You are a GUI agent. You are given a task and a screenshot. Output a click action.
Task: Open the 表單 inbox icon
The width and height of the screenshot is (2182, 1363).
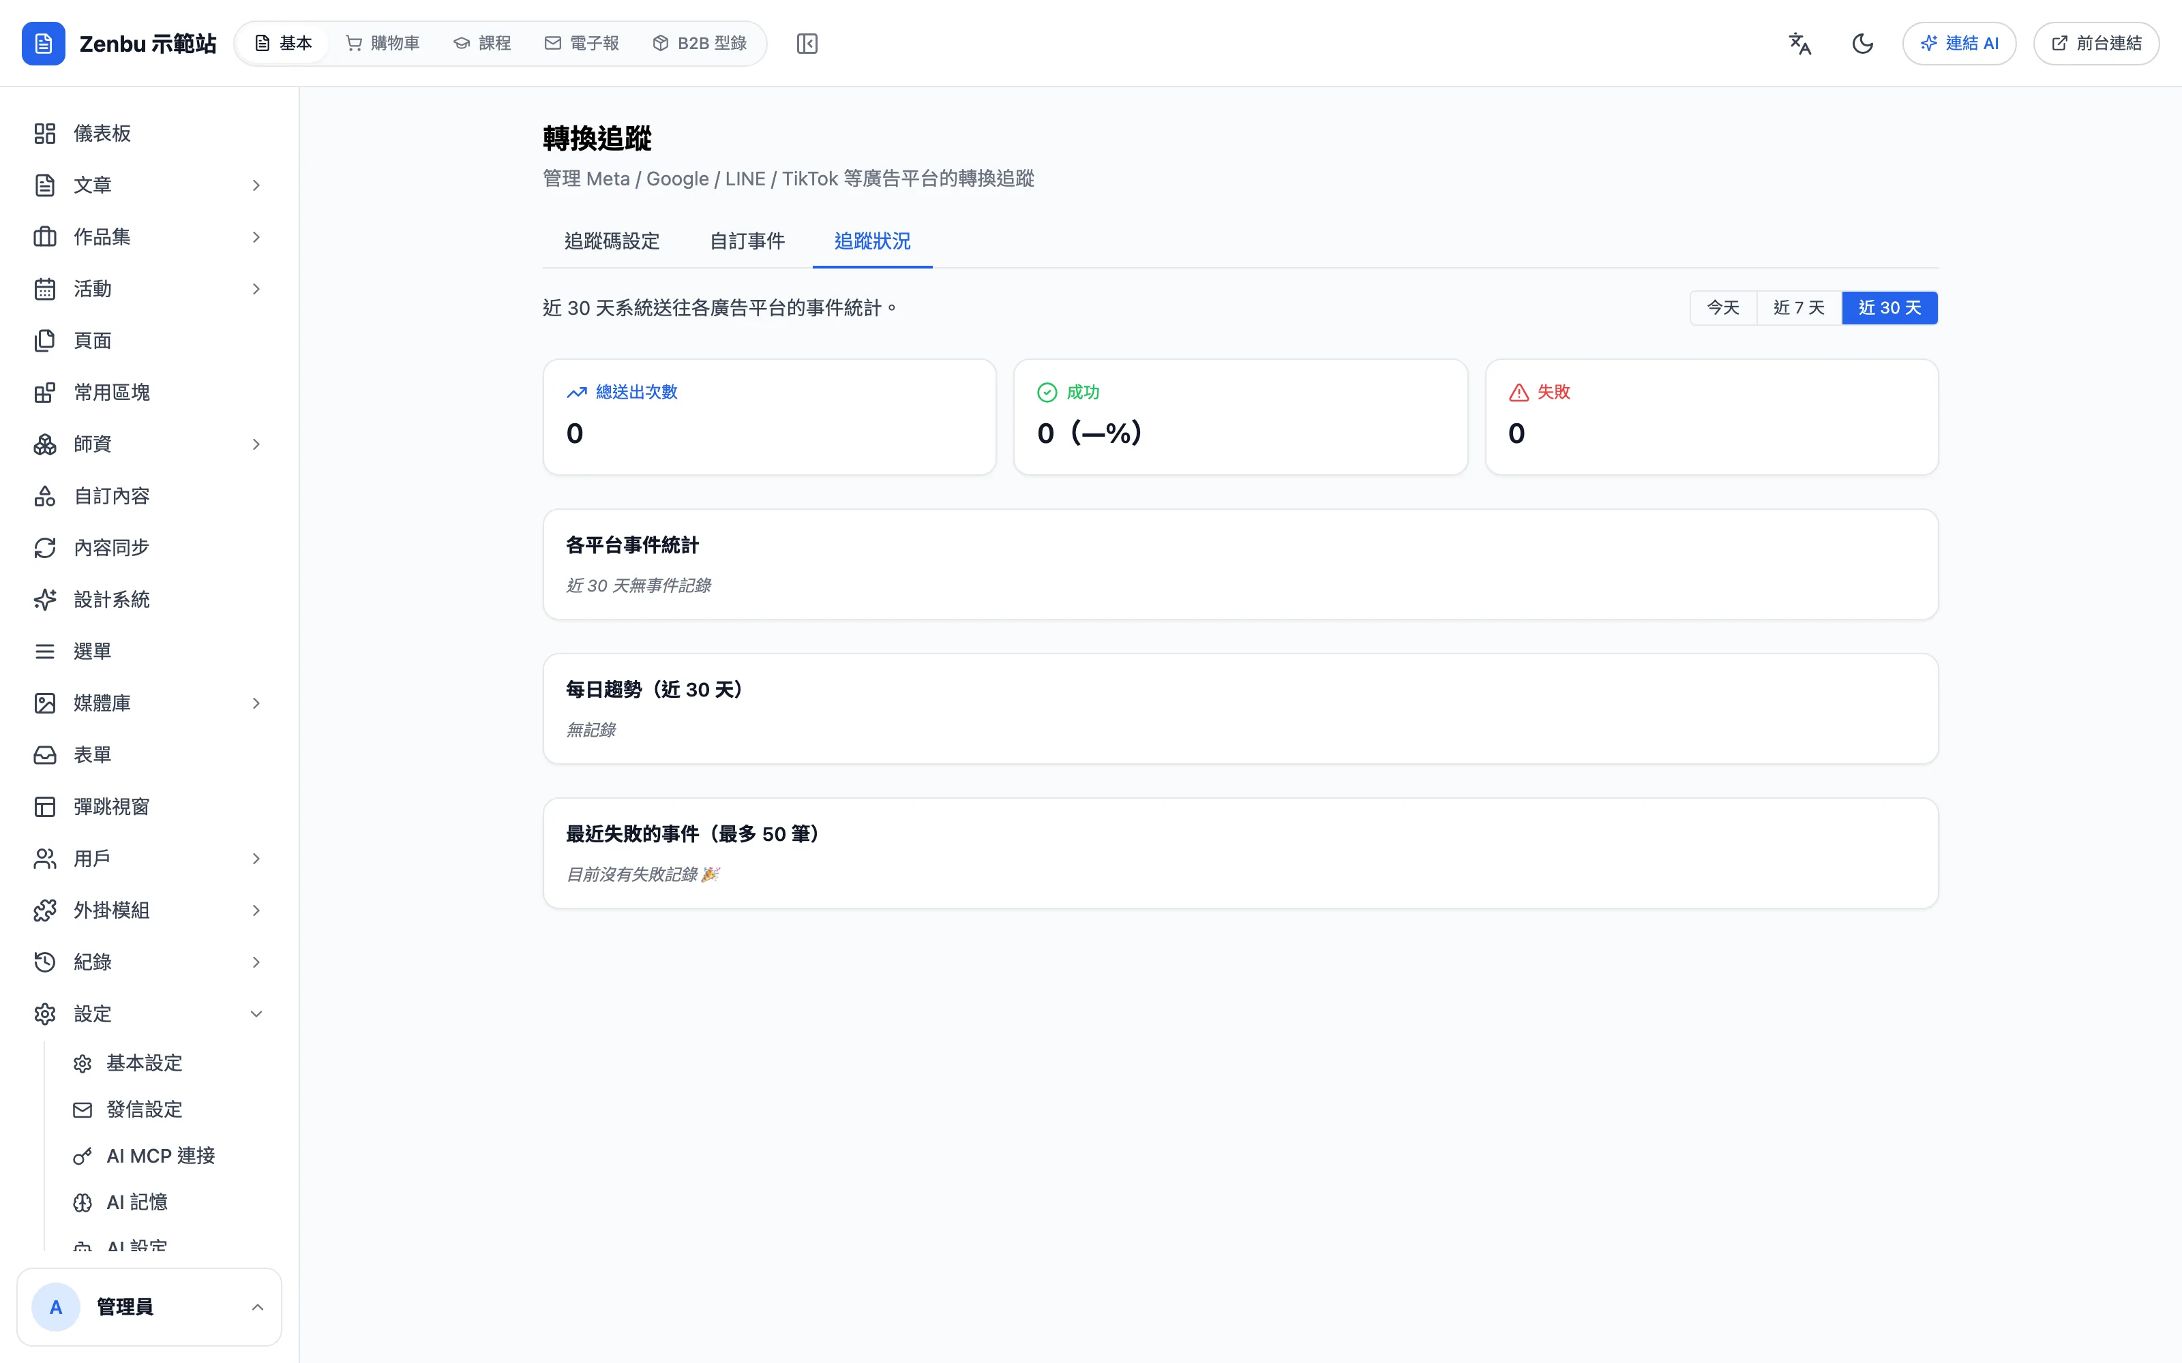[45, 754]
